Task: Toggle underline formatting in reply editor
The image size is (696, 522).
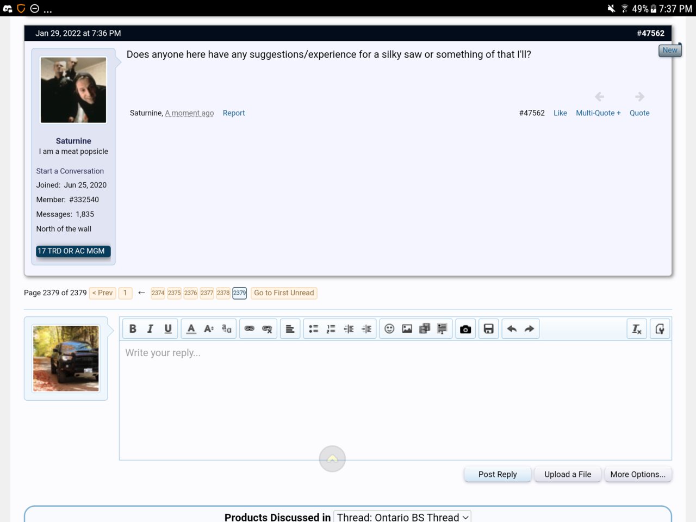Action: [168, 329]
